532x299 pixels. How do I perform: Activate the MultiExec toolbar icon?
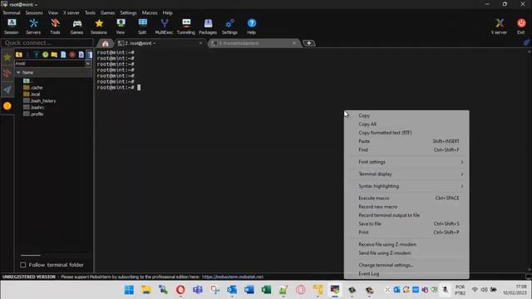[x=165, y=27]
